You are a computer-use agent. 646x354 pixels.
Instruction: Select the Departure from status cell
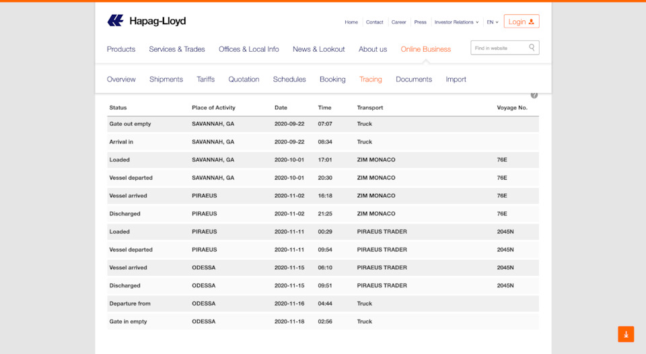[x=130, y=304]
